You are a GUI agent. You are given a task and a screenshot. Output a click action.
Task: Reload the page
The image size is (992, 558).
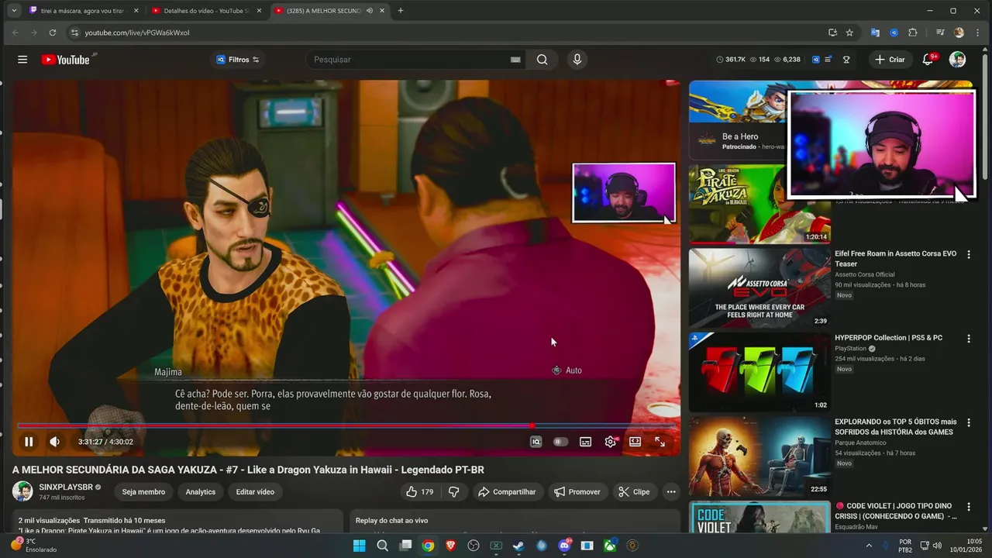click(x=53, y=33)
